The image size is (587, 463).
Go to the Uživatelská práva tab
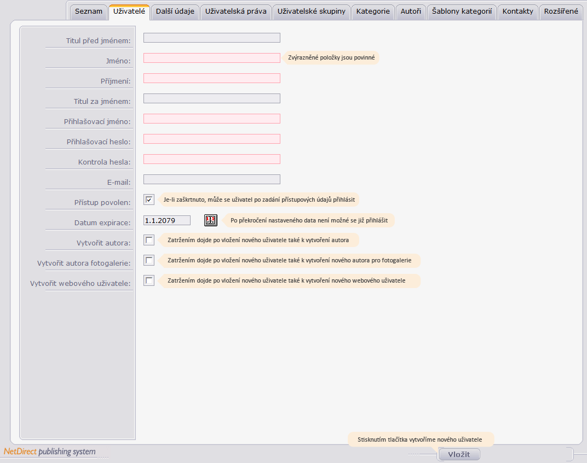[x=236, y=11]
